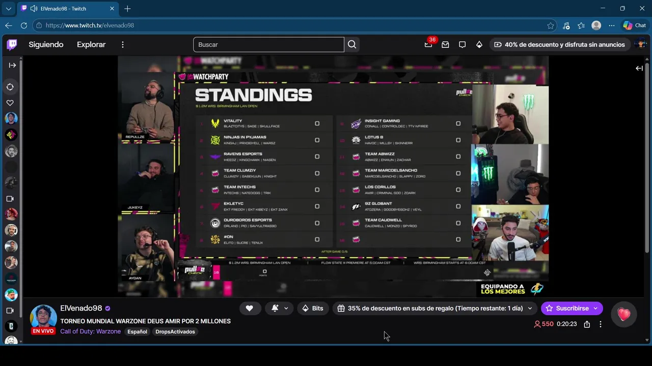The image size is (652, 366).
Task: Open Call of Duty: Warzone category link
Action: click(x=90, y=331)
